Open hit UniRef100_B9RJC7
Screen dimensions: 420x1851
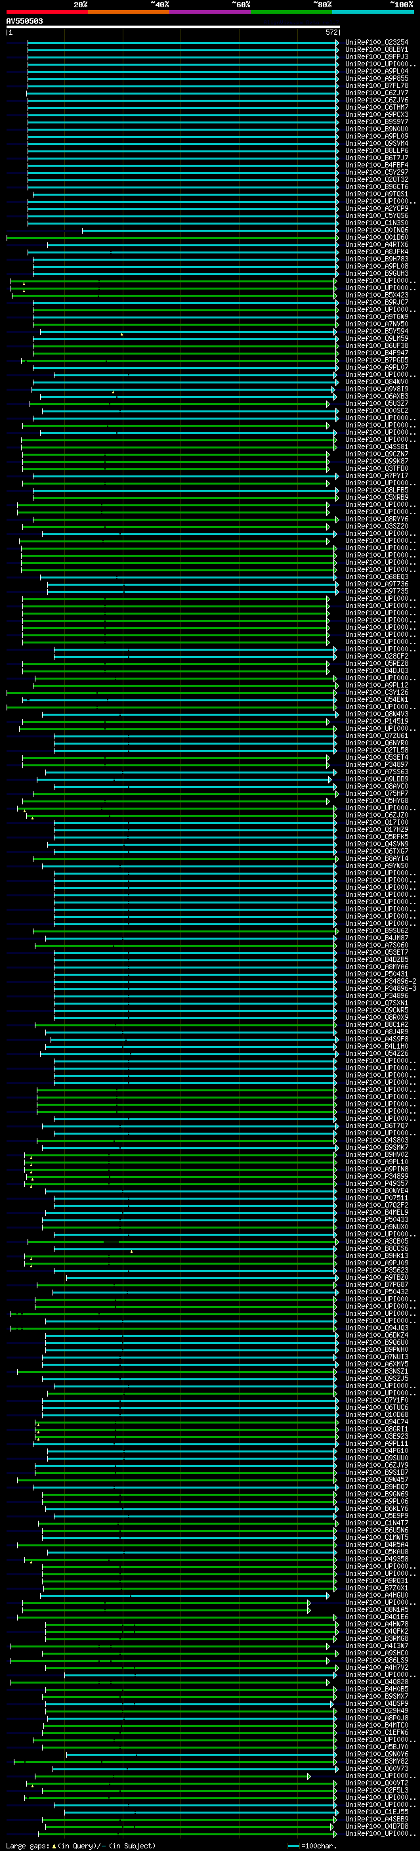(376, 302)
